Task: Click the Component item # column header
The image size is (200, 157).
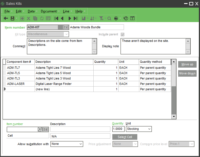Action: pos(20,62)
